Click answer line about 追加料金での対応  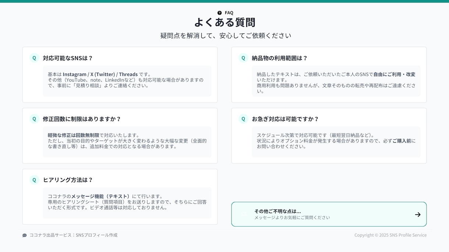coord(112,147)
